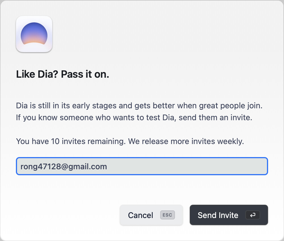This screenshot has width=284, height=241.
Task: Dismiss the dialog via the ESC-labeled button
Action: [151, 215]
